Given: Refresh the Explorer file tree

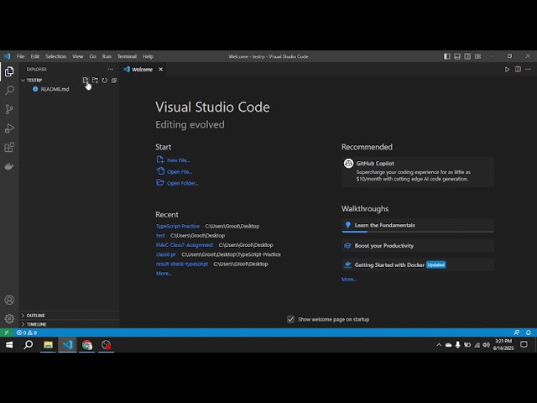Looking at the screenshot, I should pyautogui.click(x=104, y=81).
